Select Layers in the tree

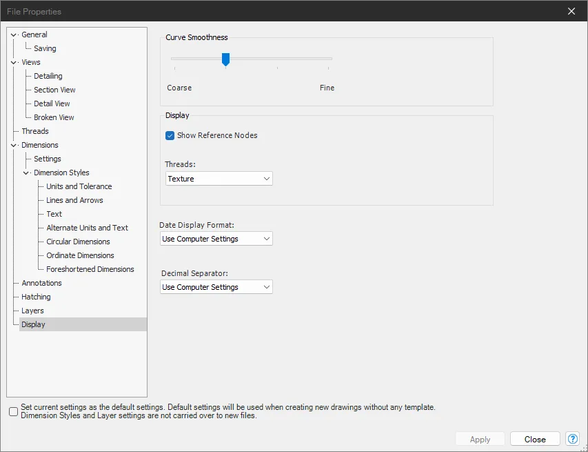[32, 311]
